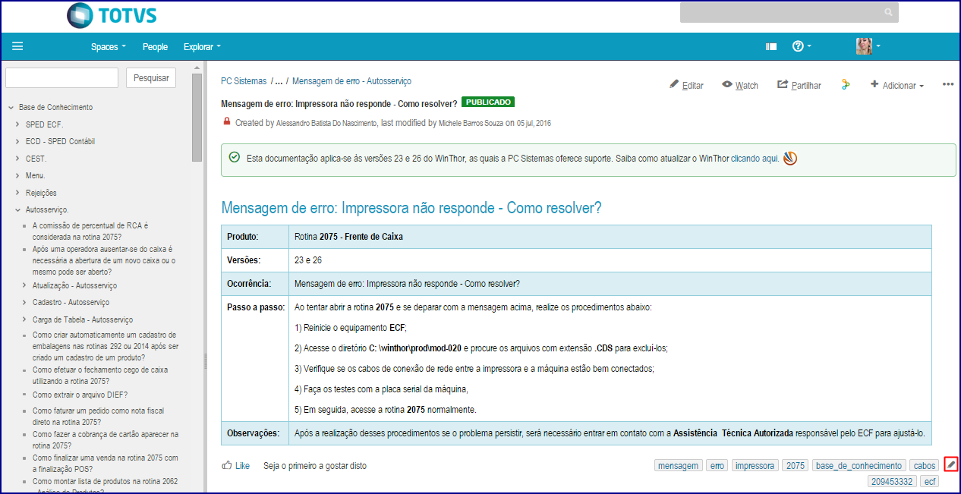Viewport: 961px width, 494px height.
Task: Open the People menu
Action: 155,46
